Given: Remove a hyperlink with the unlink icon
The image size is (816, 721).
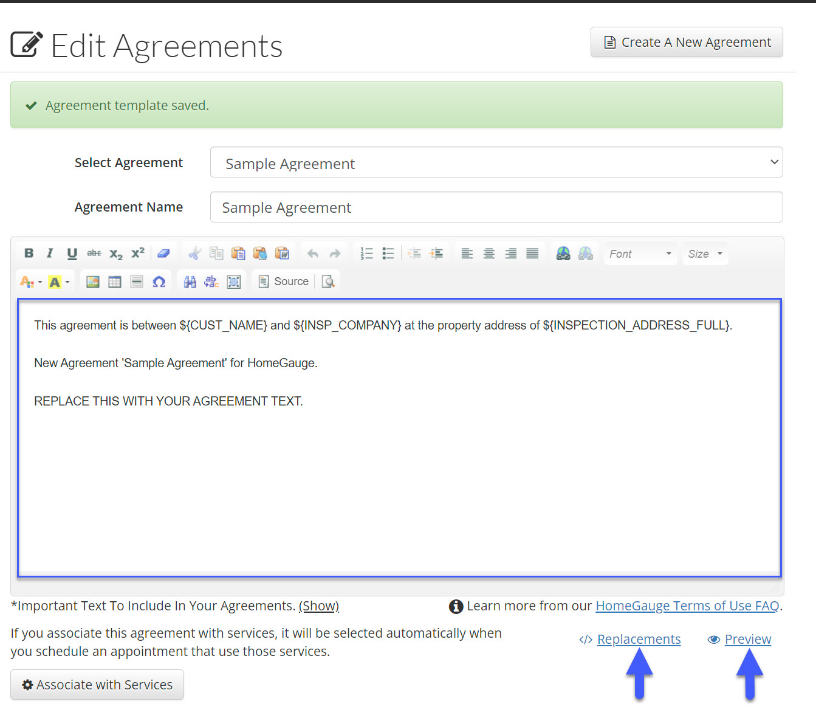Looking at the screenshot, I should pos(585,253).
